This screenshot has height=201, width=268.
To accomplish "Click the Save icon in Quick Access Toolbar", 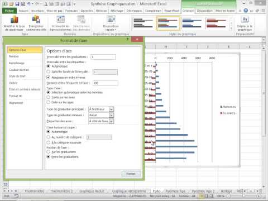I will [x=17, y=4].
